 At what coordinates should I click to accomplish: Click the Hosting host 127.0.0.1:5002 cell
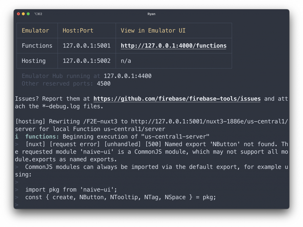coord(86,61)
